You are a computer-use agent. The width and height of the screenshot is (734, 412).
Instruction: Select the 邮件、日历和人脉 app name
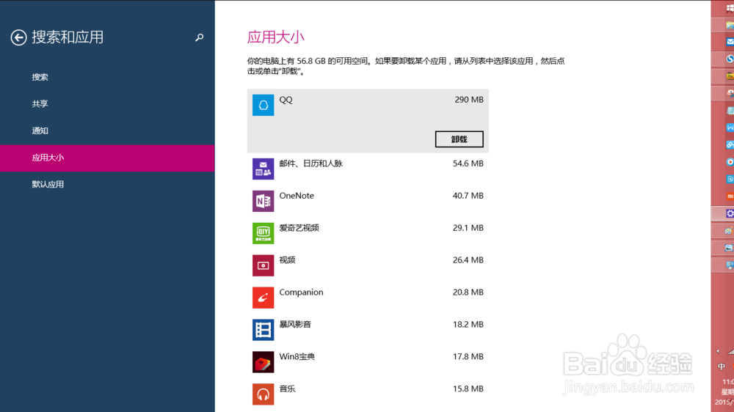(x=310, y=163)
